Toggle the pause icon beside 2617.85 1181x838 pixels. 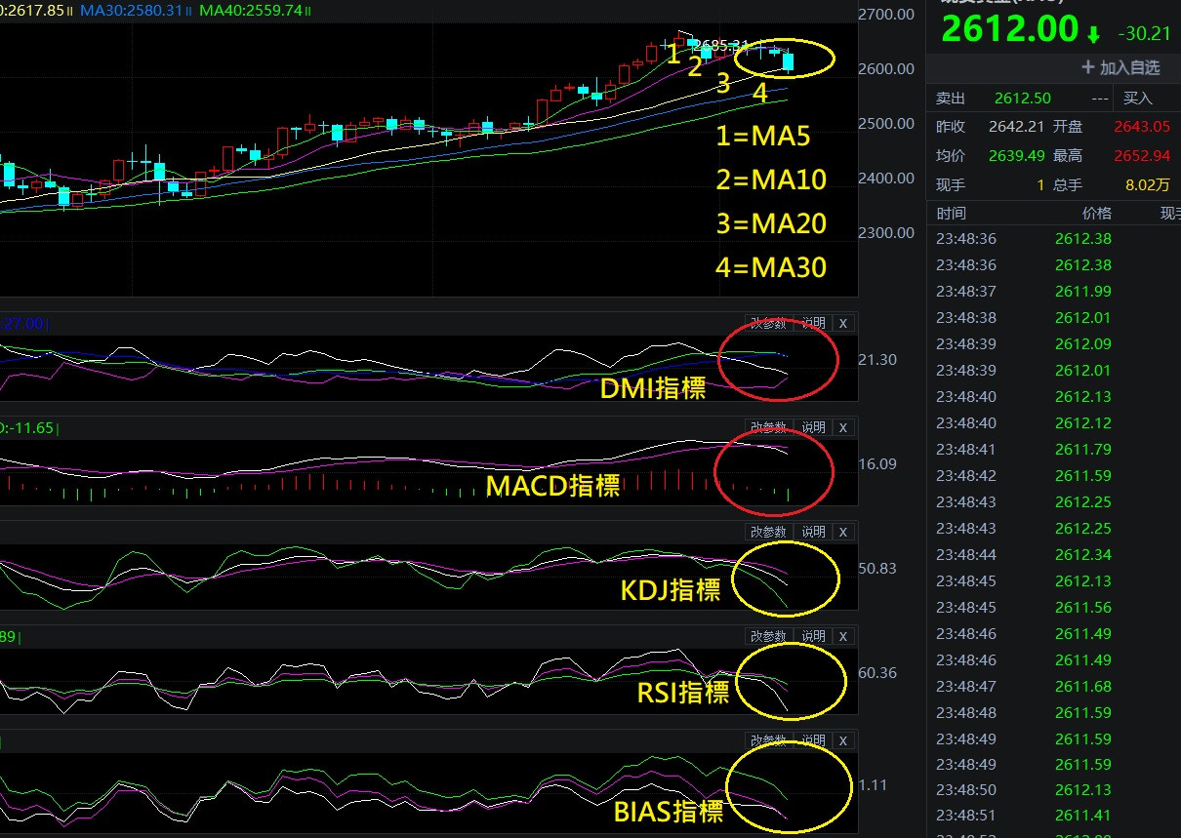[x=70, y=11]
